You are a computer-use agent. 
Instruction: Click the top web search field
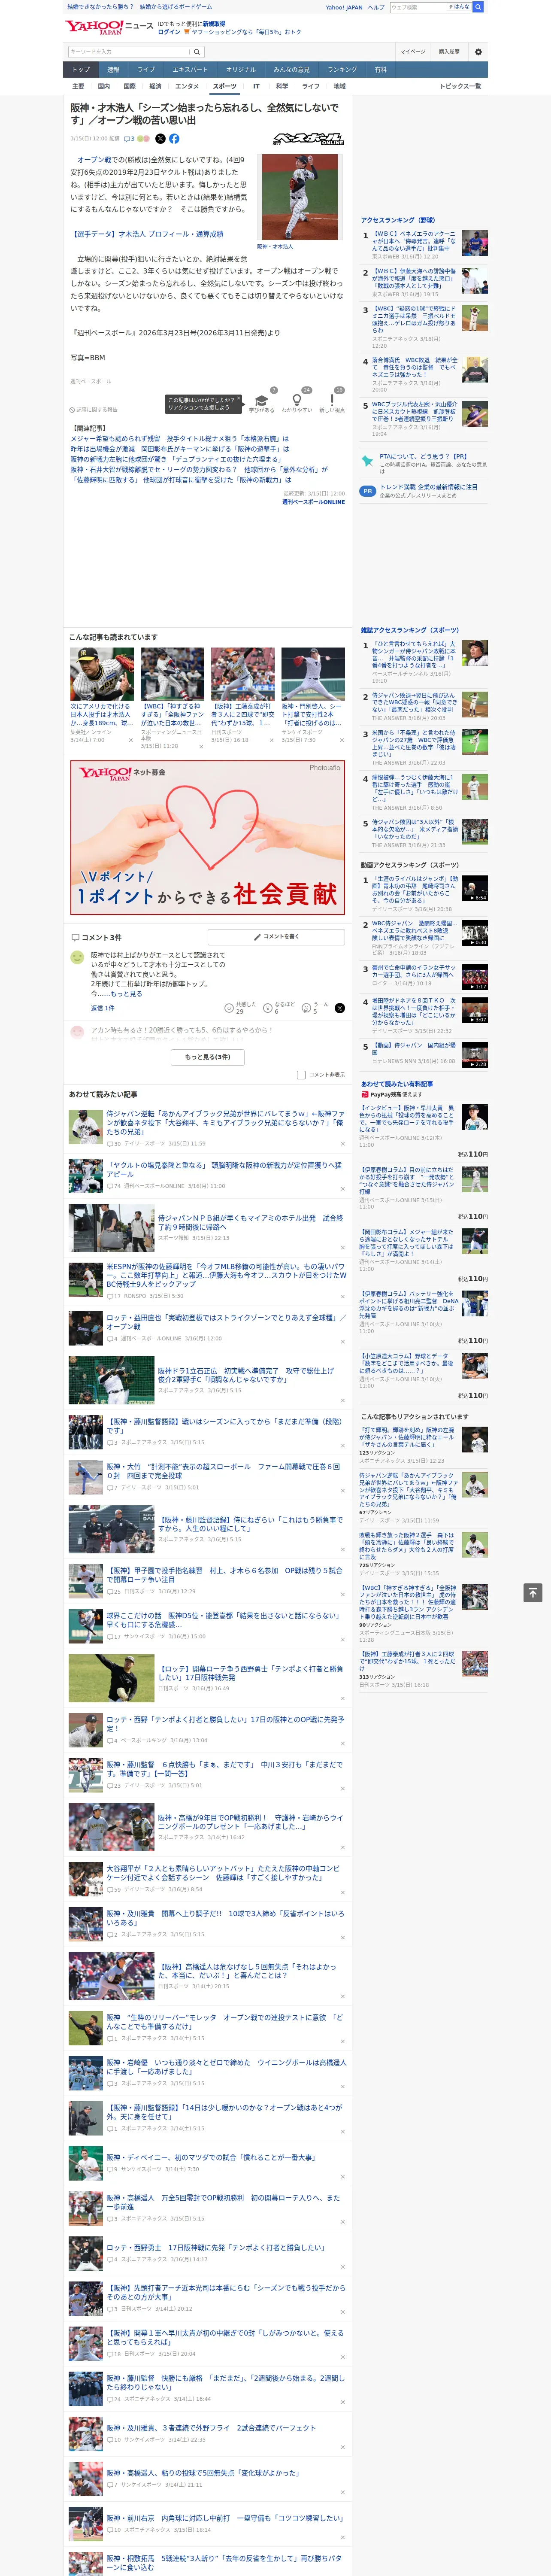tap(417, 7)
